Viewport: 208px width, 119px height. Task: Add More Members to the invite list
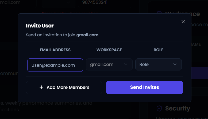coord(64,88)
